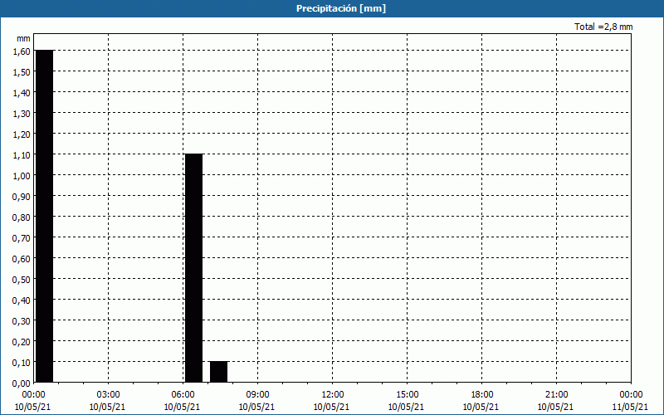
Task: Click the 'mm' unit label on the y-axis
Action: pos(24,38)
